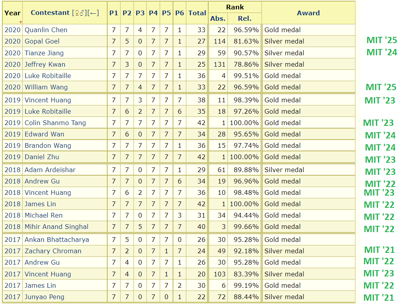Sort table by the Year column header

coord(12,13)
